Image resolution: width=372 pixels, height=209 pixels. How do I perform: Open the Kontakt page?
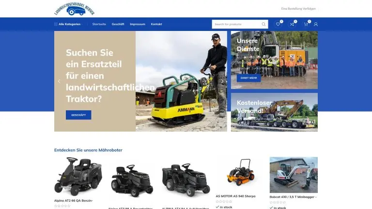pyautogui.click(x=156, y=24)
